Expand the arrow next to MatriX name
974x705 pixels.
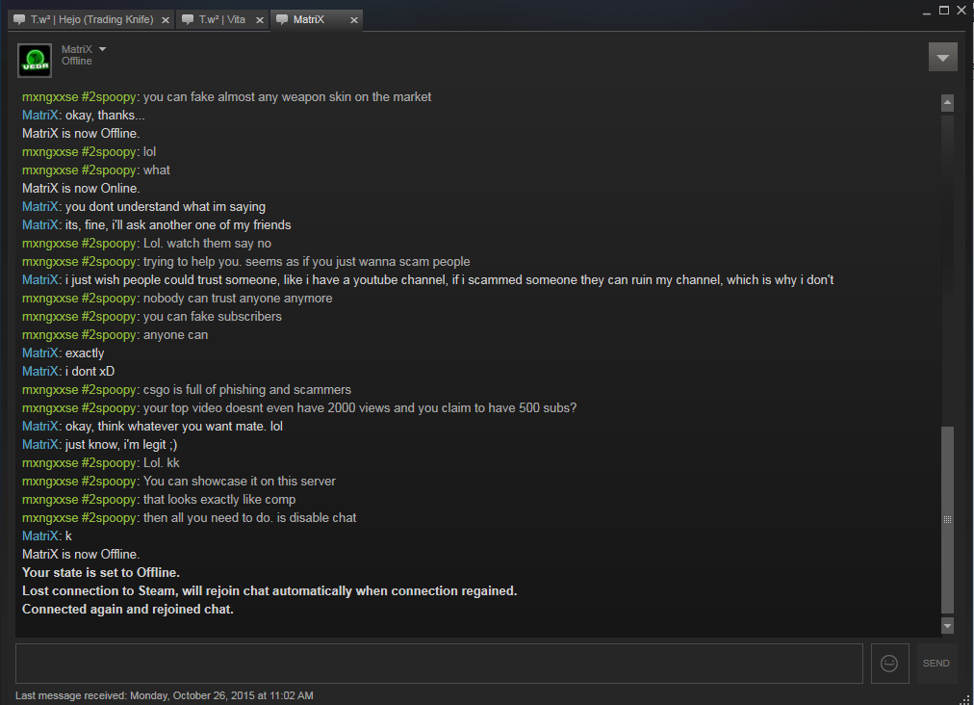point(102,49)
